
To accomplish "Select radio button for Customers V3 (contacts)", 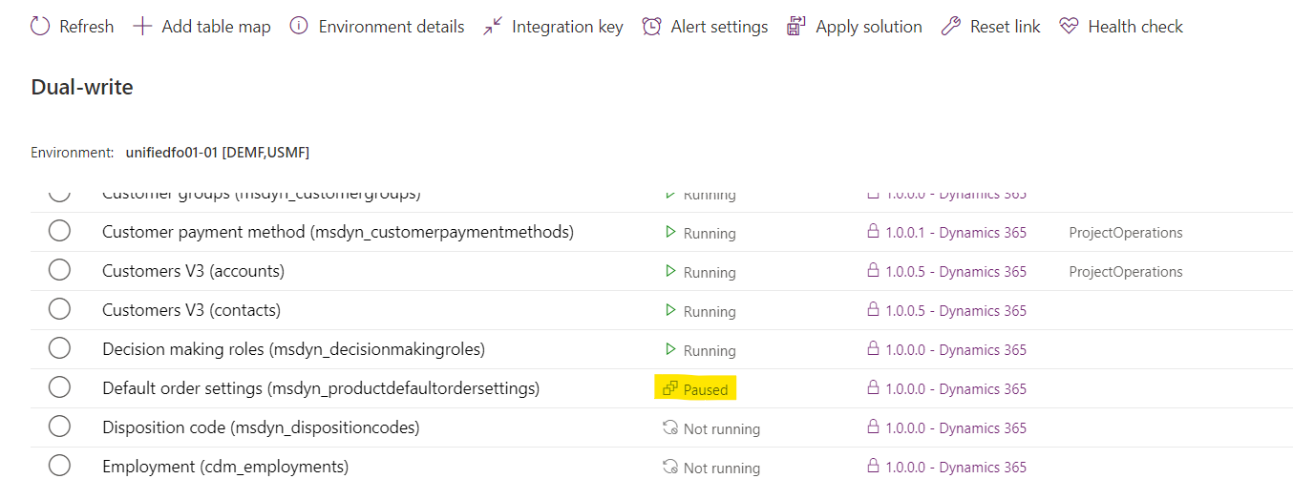I will tap(59, 310).
